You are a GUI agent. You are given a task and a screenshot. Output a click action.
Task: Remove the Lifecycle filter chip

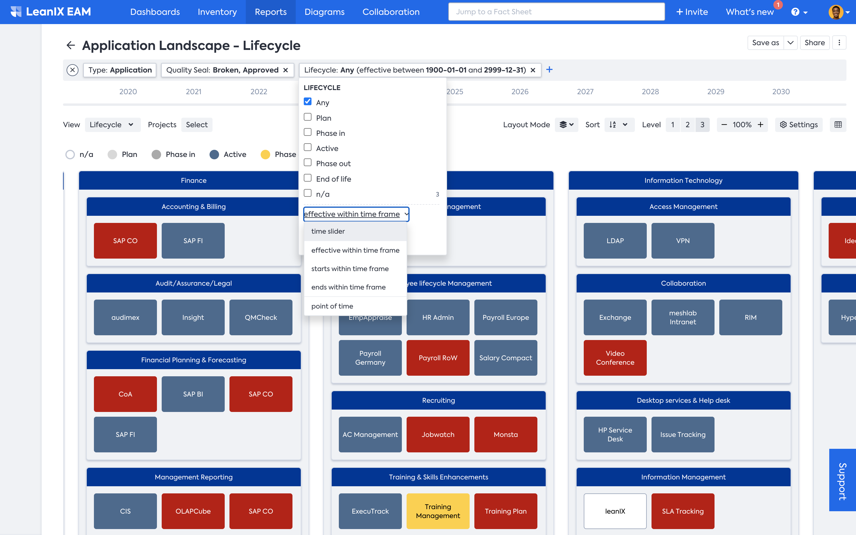tap(533, 70)
